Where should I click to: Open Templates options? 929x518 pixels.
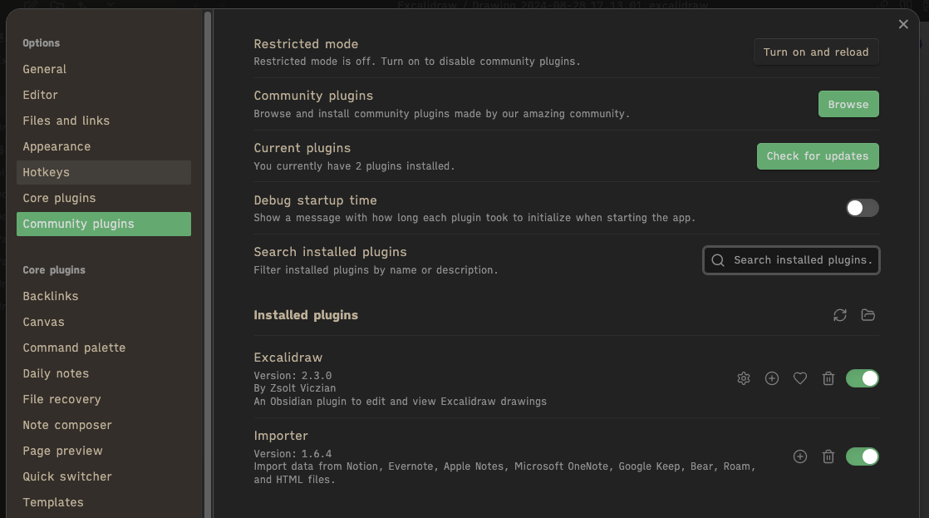point(104,502)
